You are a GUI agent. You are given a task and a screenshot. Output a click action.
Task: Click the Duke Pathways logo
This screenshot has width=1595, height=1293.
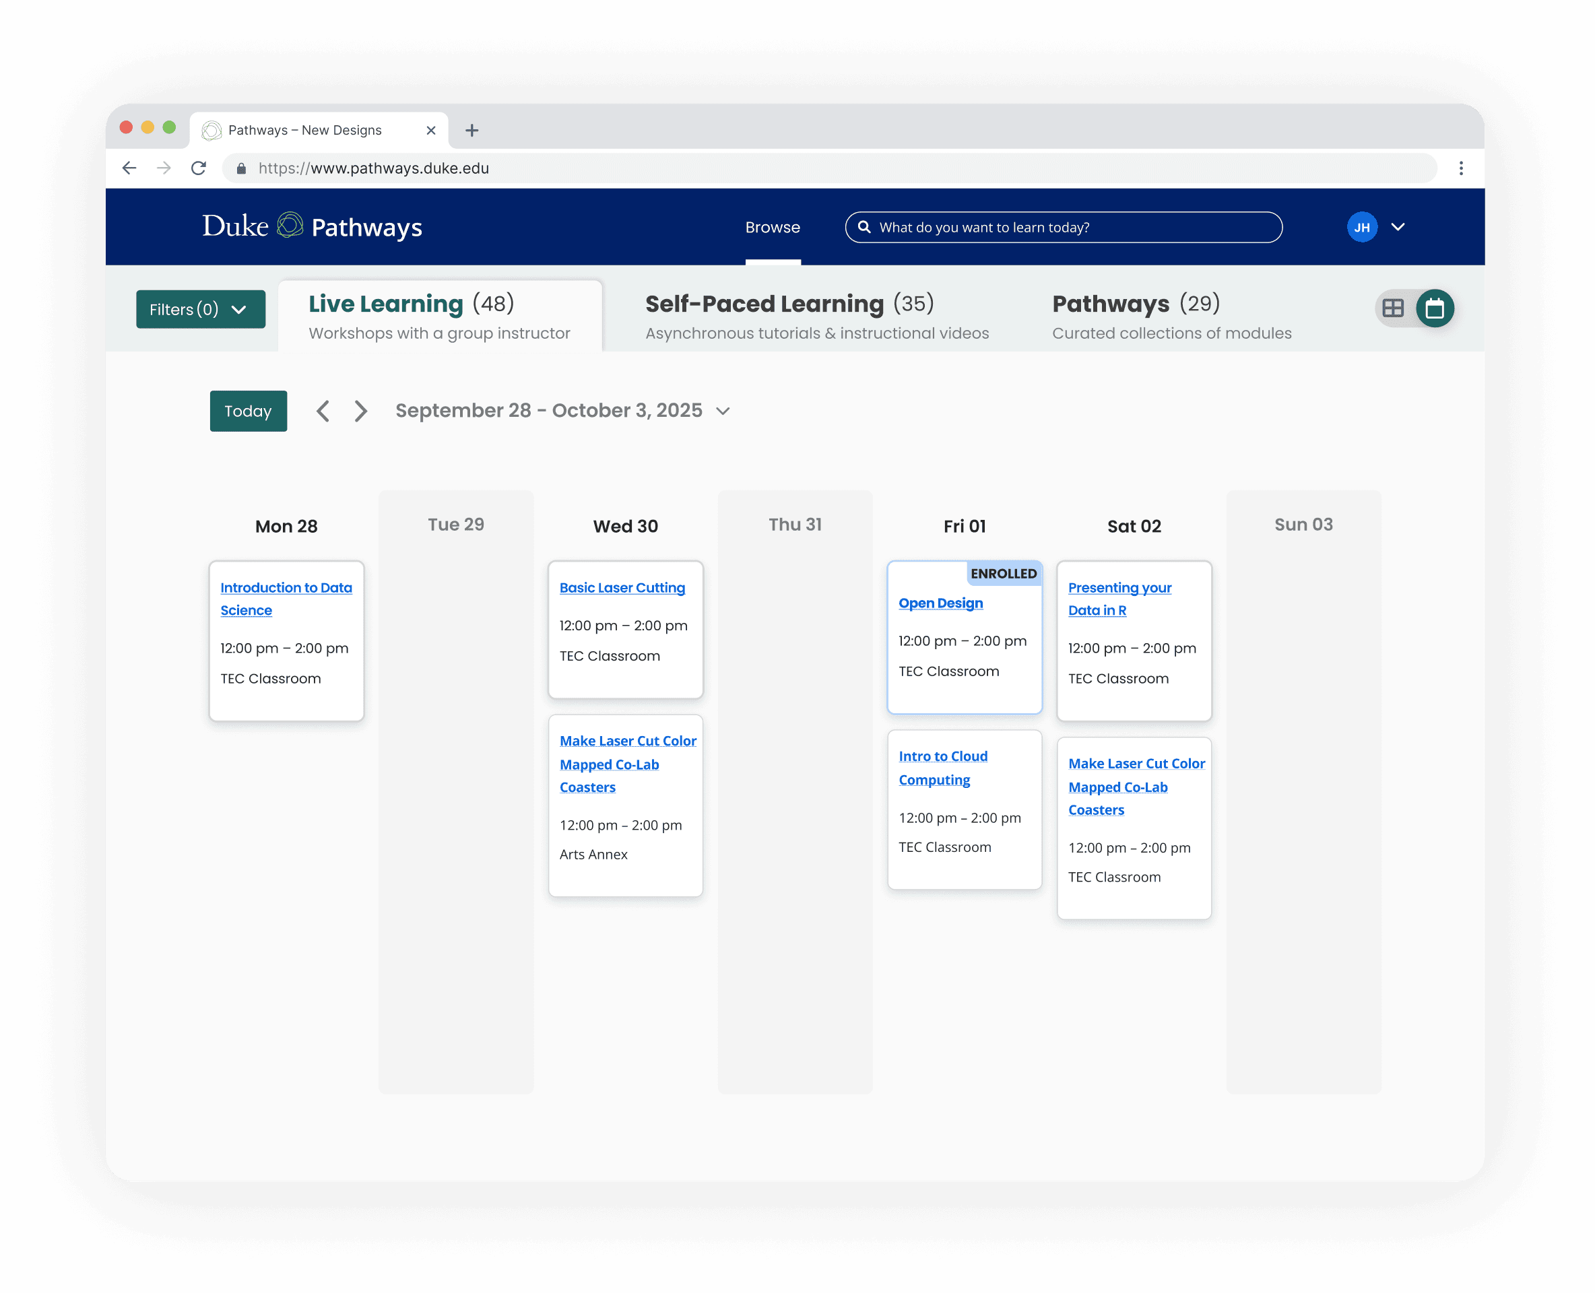pos(312,226)
